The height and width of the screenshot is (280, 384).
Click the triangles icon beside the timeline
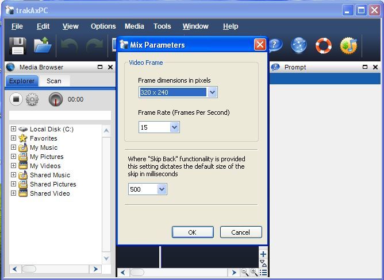coord(263,263)
